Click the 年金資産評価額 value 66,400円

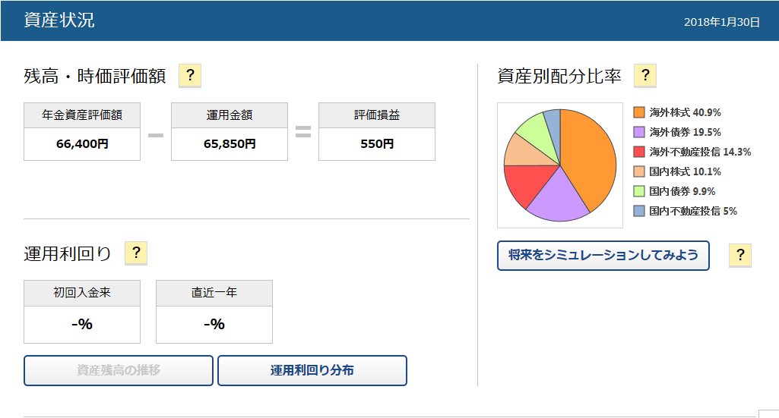(82, 143)
